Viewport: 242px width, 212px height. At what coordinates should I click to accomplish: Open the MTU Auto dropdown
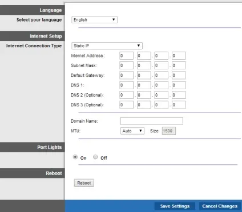pyautogui.click(x=132, y=131)
